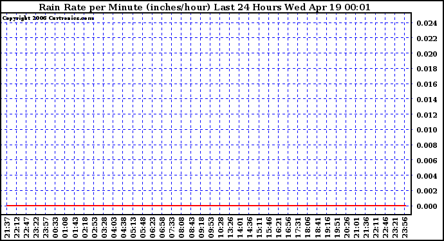444x241 pixels.
Task: Click the 0.008 y-axis label
Action: point(427,145)
